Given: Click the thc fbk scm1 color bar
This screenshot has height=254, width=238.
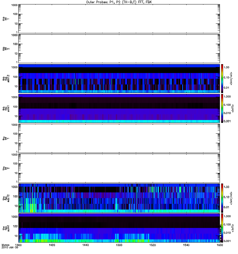Looking at the screenshot, I should tap(222, 228).
